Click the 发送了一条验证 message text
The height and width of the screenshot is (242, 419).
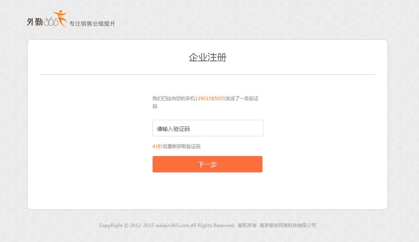tap(242, 99)
